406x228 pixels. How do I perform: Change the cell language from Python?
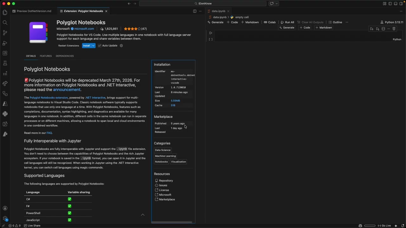point(397,39)
